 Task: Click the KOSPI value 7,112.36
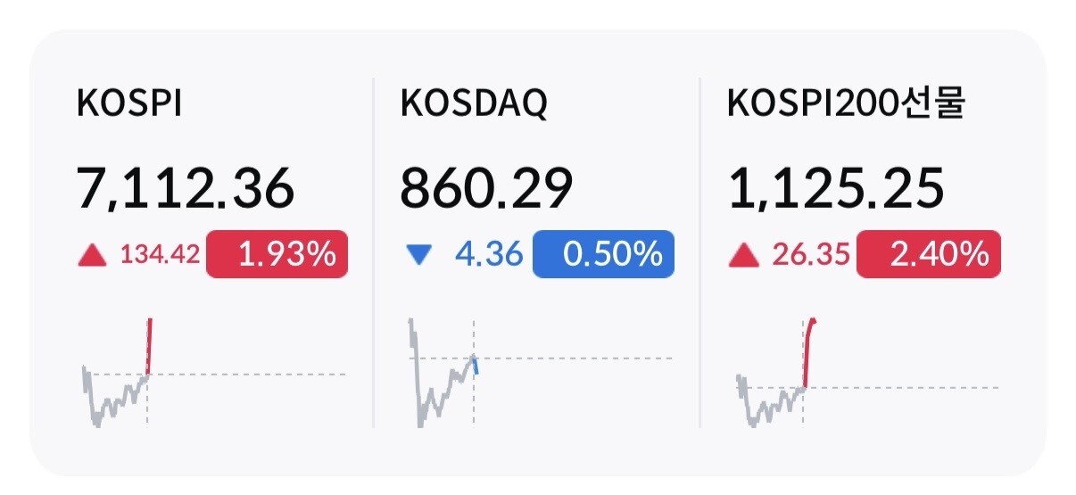click(x=186, y=189)
